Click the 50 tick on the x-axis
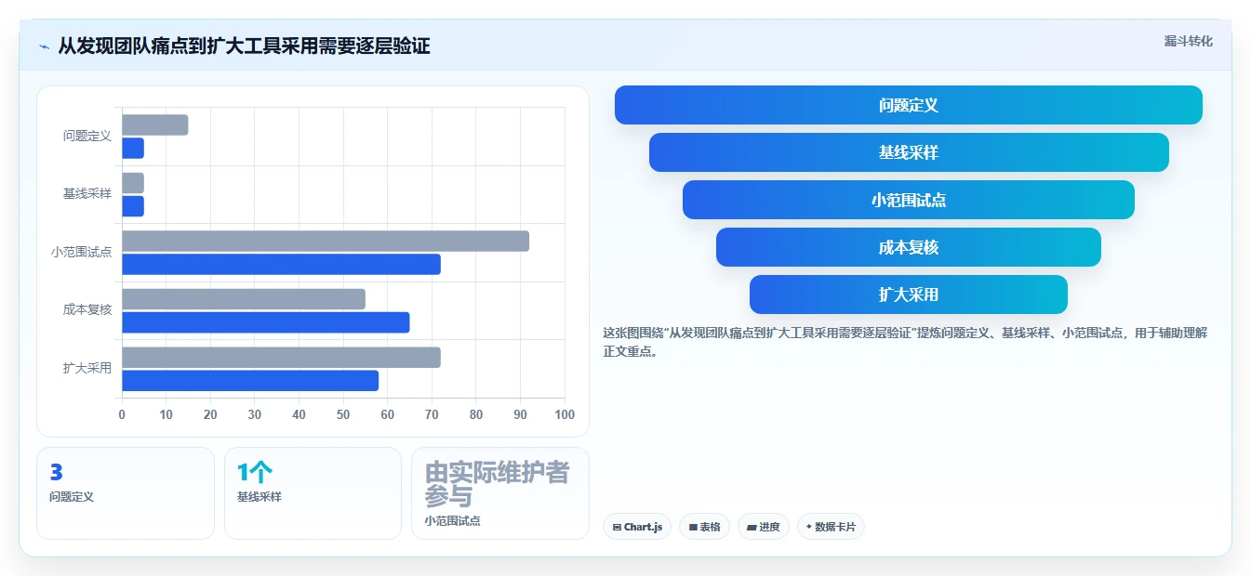The height and width of the screenshot is (576, 1251). [343, 414]
